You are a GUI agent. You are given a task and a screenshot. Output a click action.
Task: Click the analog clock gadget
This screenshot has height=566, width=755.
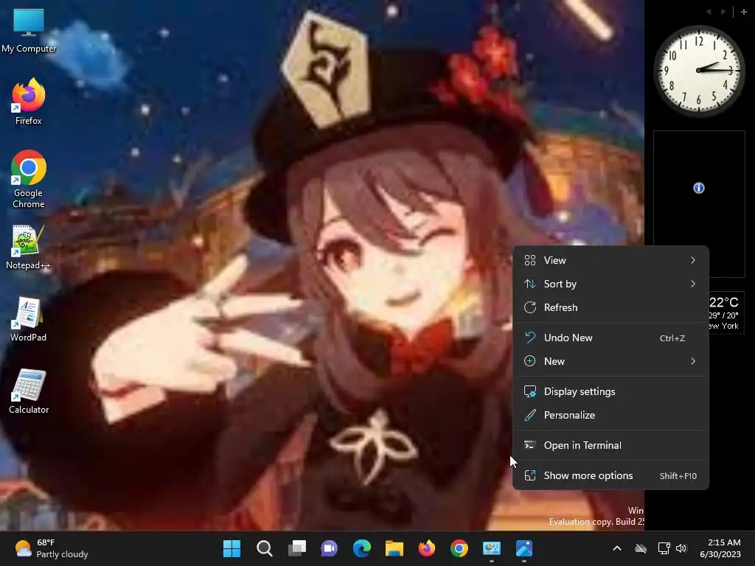click(x=699, y=70)
